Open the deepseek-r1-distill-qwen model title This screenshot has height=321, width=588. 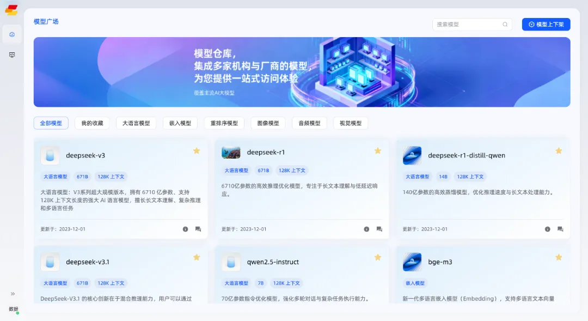coord(467,155)
